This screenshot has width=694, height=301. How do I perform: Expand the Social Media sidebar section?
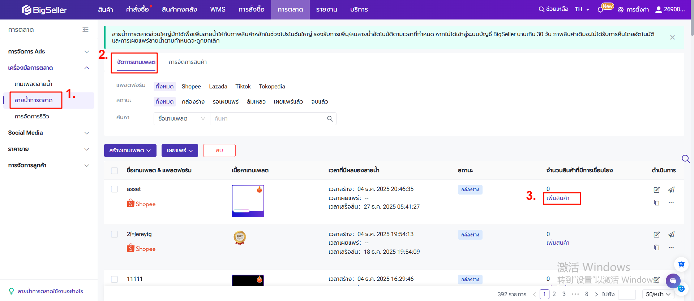(48, 133)
